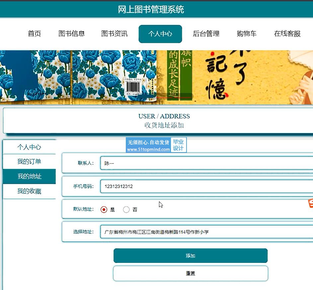
Task: Focus the 手机号码 phone number field
Action: pyautogui.click(x=206, y=186)
